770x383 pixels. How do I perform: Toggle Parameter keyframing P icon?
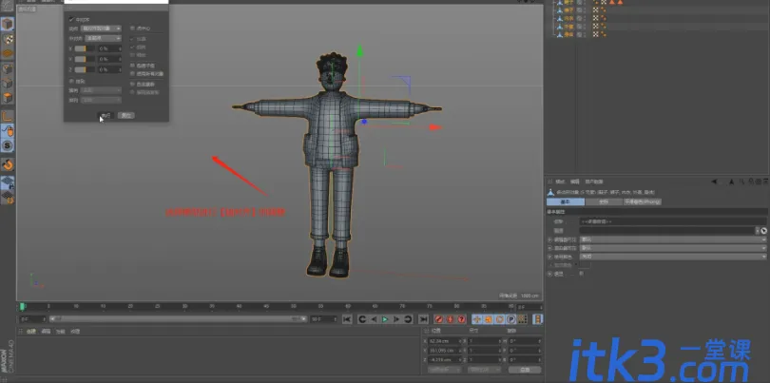510,319
